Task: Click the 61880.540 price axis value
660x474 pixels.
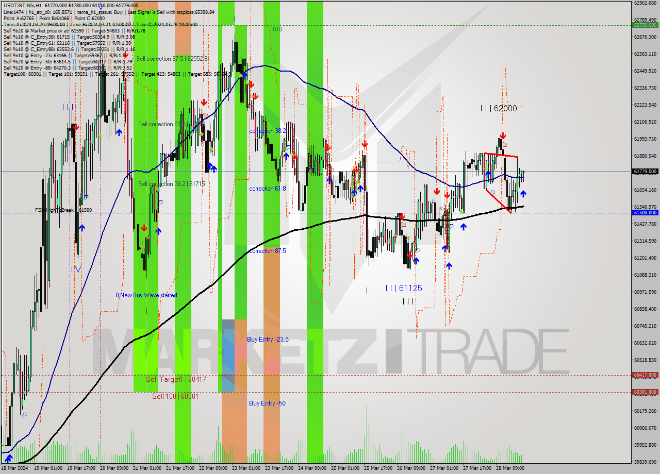Action: [645, 156]
